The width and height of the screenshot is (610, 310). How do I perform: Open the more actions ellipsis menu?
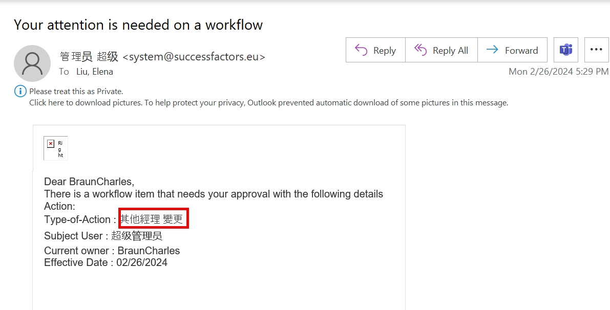[596, 50]
